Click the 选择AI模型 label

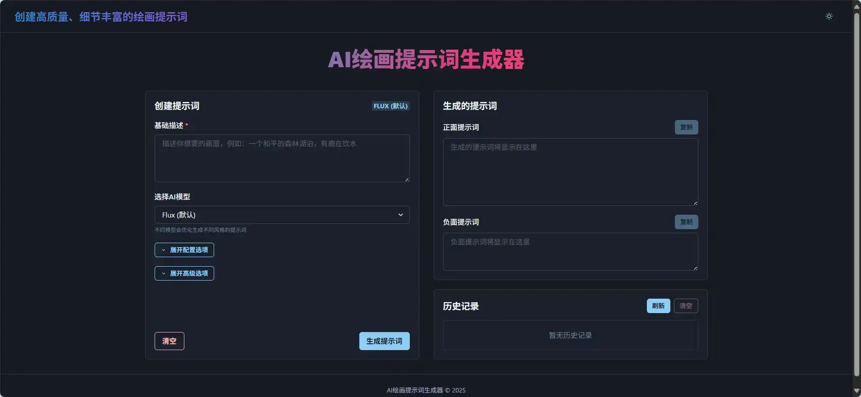(x=172, y=197)
